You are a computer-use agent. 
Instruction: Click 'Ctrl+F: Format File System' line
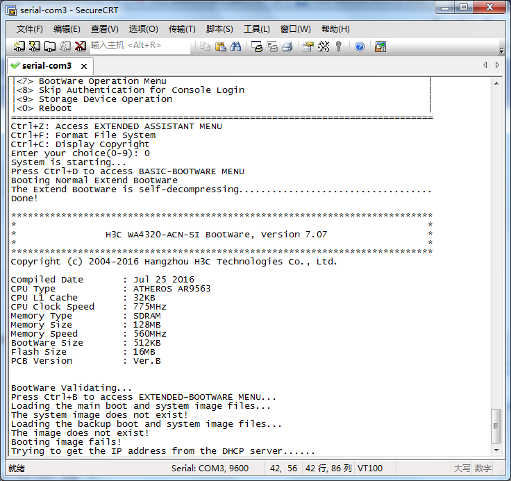tap(83, 135)
